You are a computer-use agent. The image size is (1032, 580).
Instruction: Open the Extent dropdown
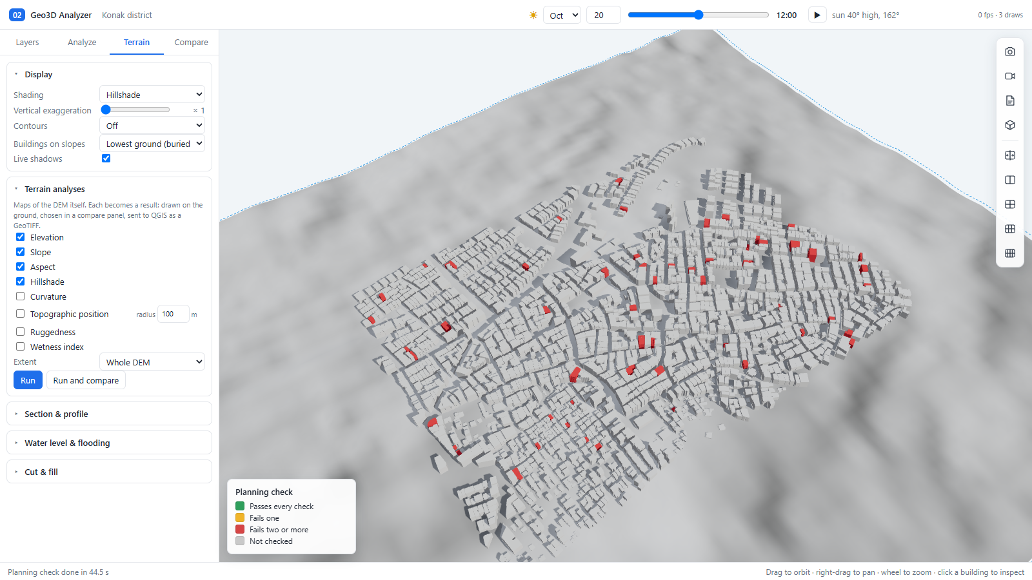pos(152,362)
